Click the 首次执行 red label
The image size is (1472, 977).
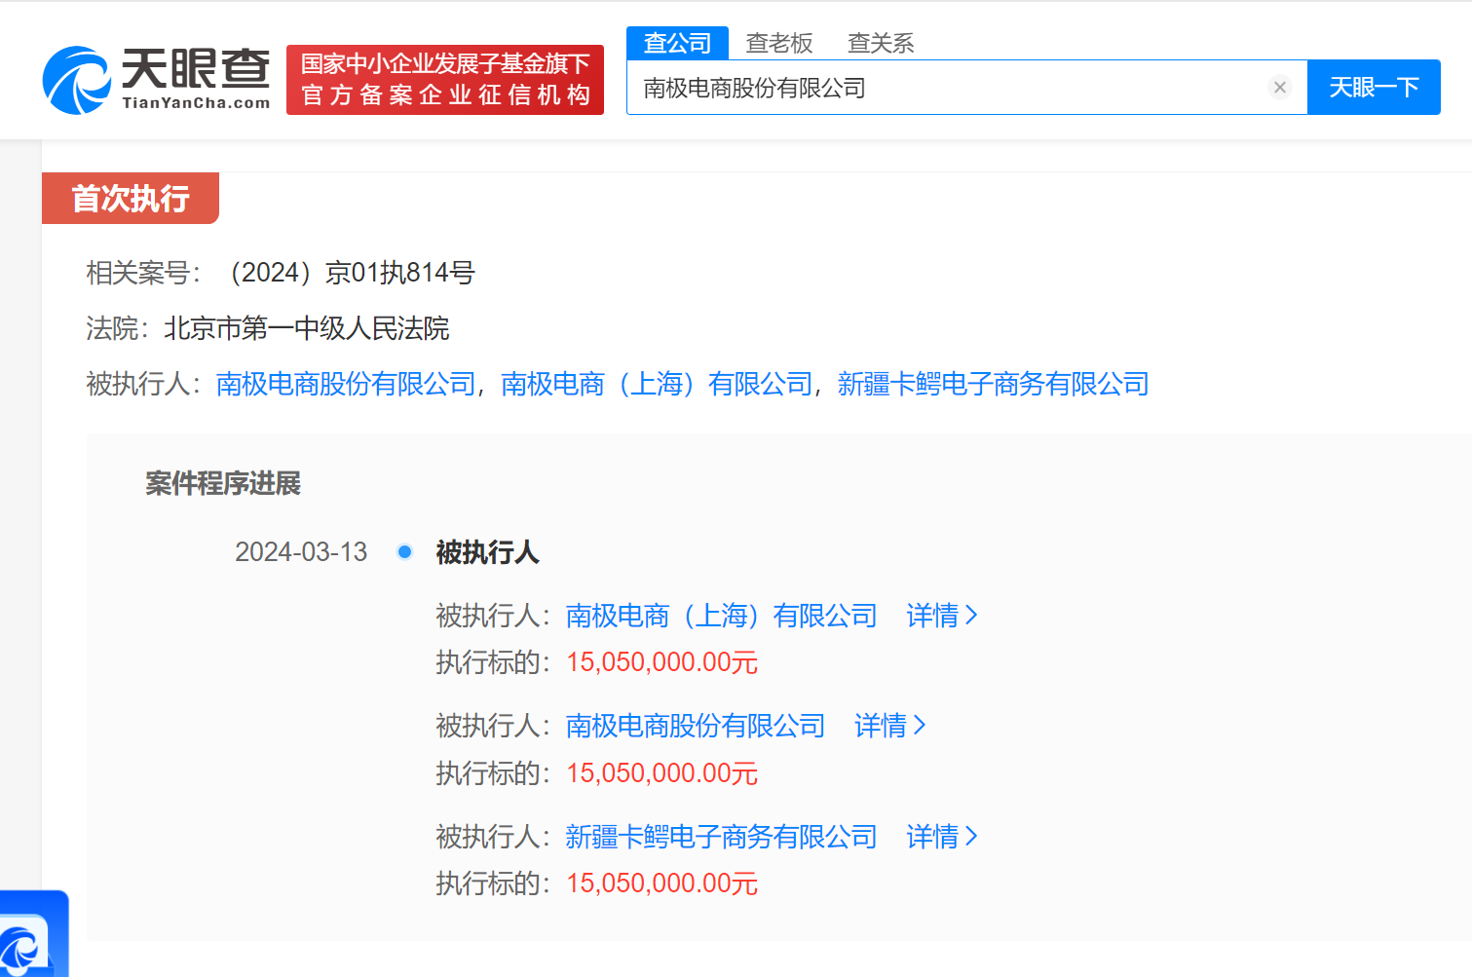tap(131, 199)
